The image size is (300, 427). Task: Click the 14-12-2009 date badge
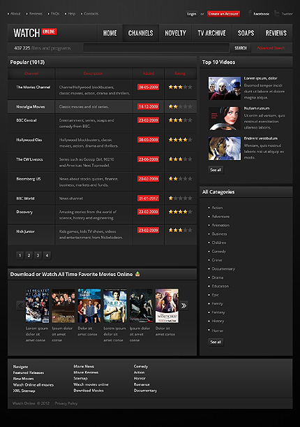pyautogui.click(x=149, y=107)
